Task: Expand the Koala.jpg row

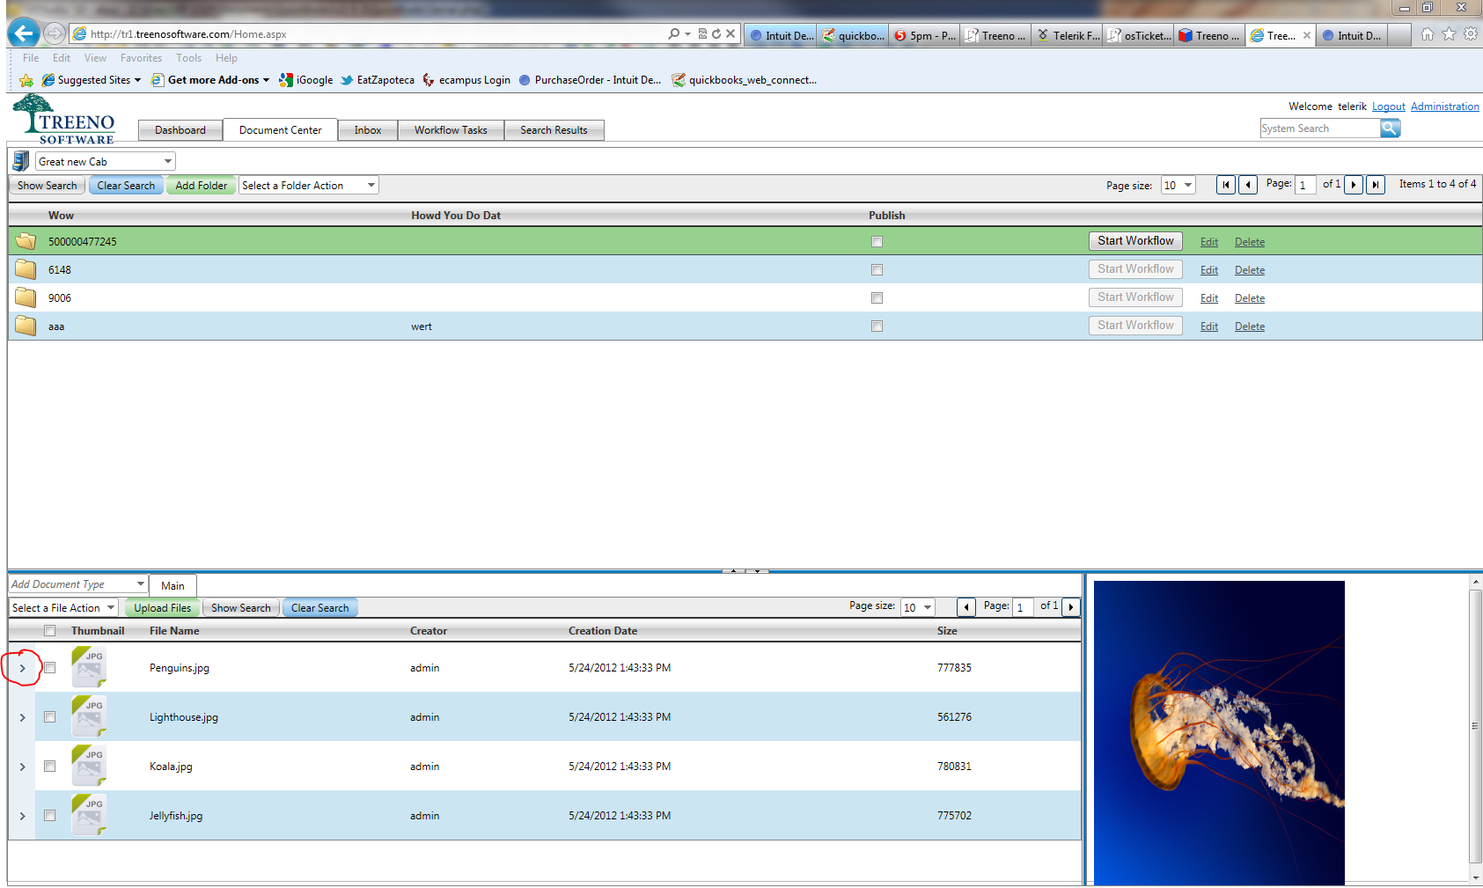Action: tap(23, 767)
